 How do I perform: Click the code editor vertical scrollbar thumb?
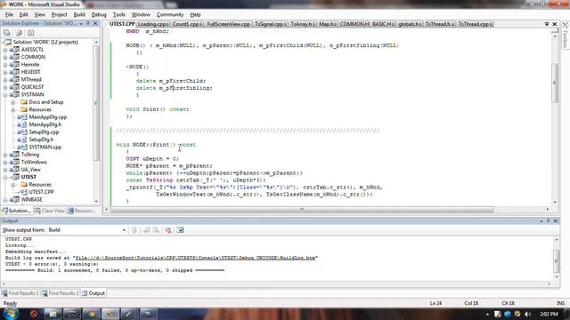click(x=555, y=83)
